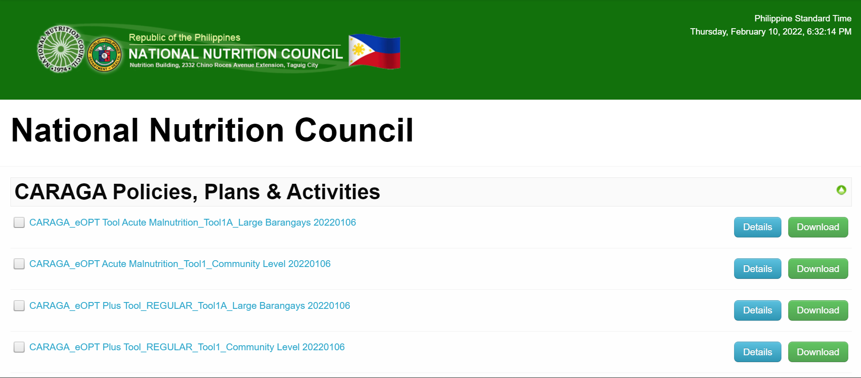View Details for Tool1A Acute Malnutrition file

coord(757,227)
